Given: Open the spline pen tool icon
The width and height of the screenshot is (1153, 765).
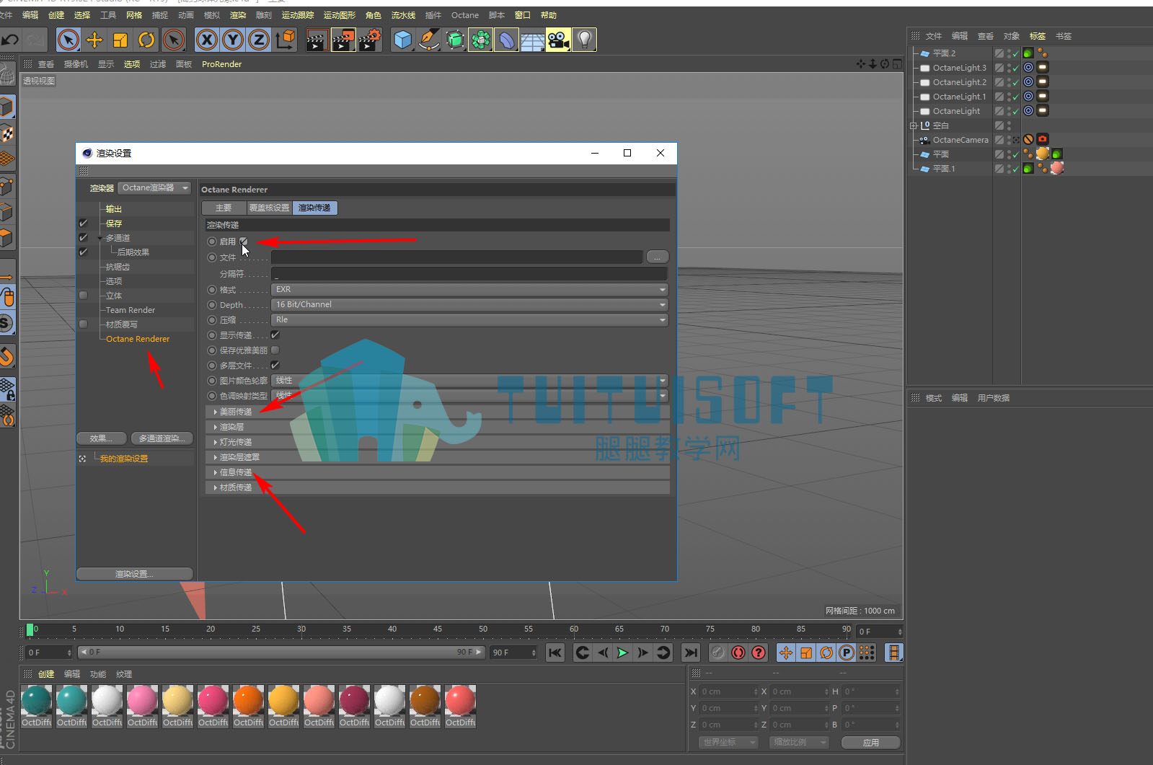Looking at the screenshot, I should point(428,40).
